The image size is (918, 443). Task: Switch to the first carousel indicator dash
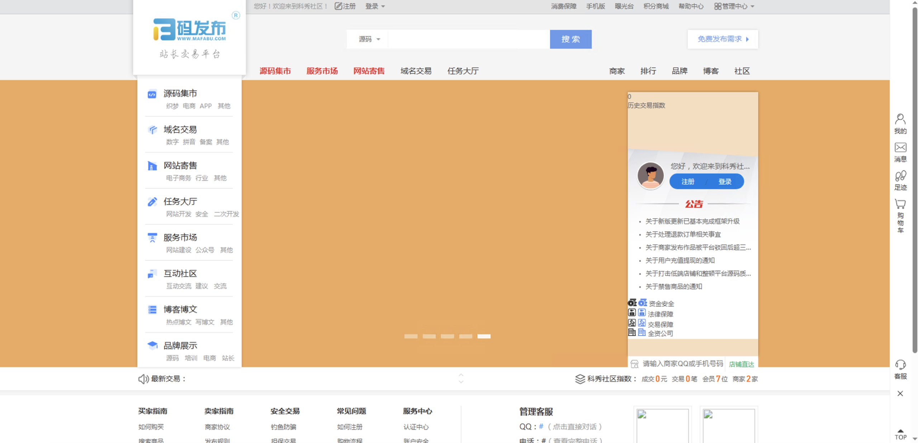[x=411, y=336]
